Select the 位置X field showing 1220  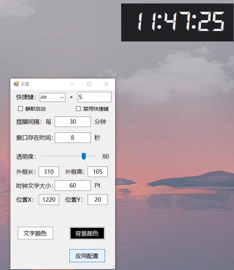tap(49, 200)
